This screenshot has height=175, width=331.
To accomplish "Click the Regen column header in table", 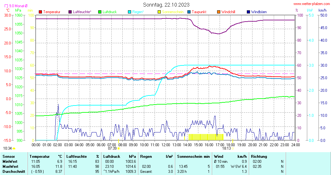I will pyautogui.click(x=146, y=157).
